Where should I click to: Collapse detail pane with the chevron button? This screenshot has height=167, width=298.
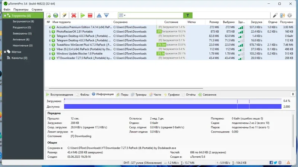pyautogui.click(x=293, y=94)
